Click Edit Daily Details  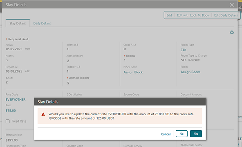point(226,15)
